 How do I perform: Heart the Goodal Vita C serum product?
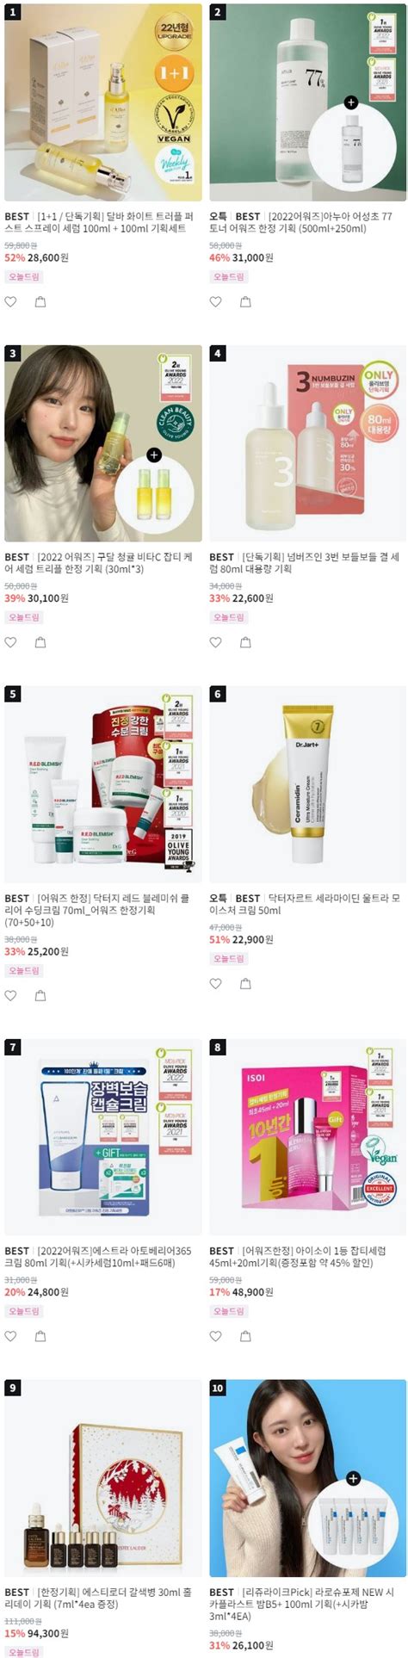[11, 642]
